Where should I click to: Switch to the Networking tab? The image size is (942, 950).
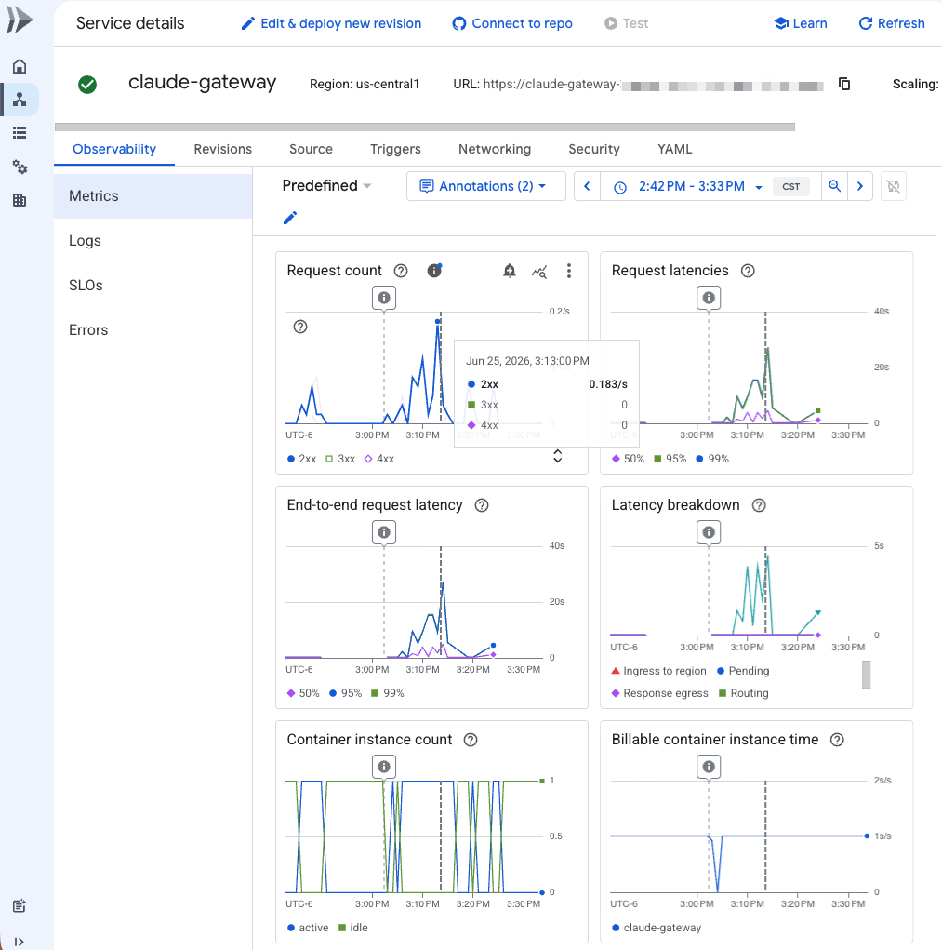(x=495, y=149)
